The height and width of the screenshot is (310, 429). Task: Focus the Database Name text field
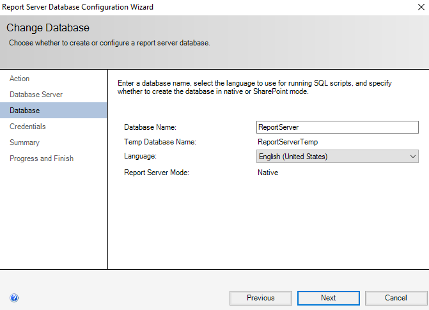[338, 127]
